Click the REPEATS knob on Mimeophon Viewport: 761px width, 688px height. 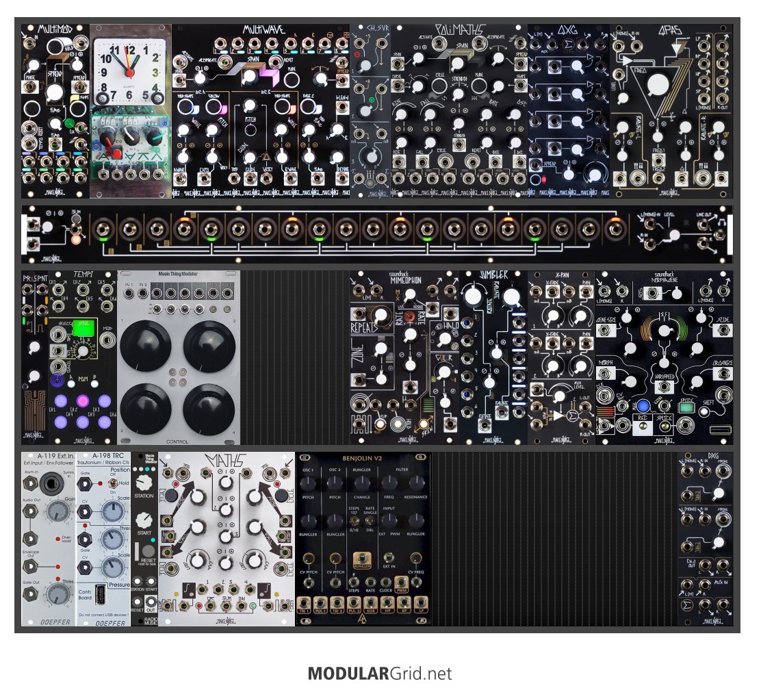pos(381,315)
